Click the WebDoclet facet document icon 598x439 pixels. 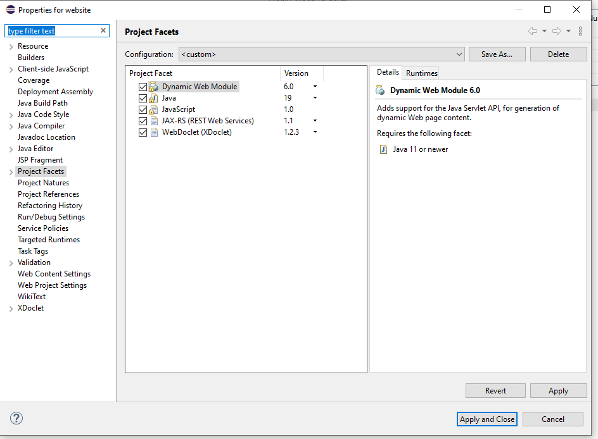tap(154, 132)
